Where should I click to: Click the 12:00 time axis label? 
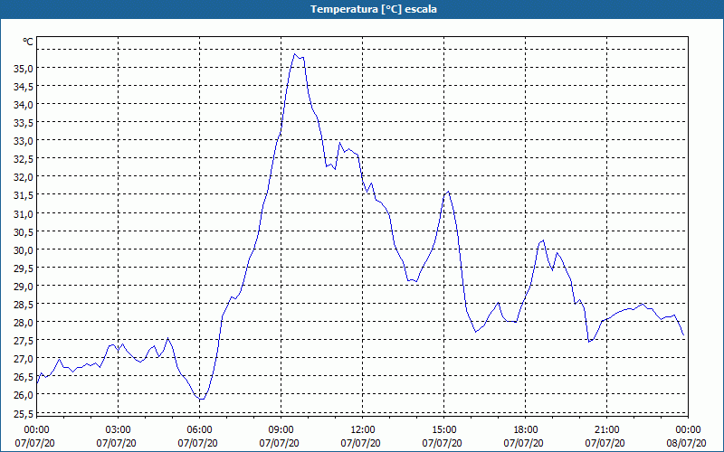pyautogui.click(x=363, y=430)
